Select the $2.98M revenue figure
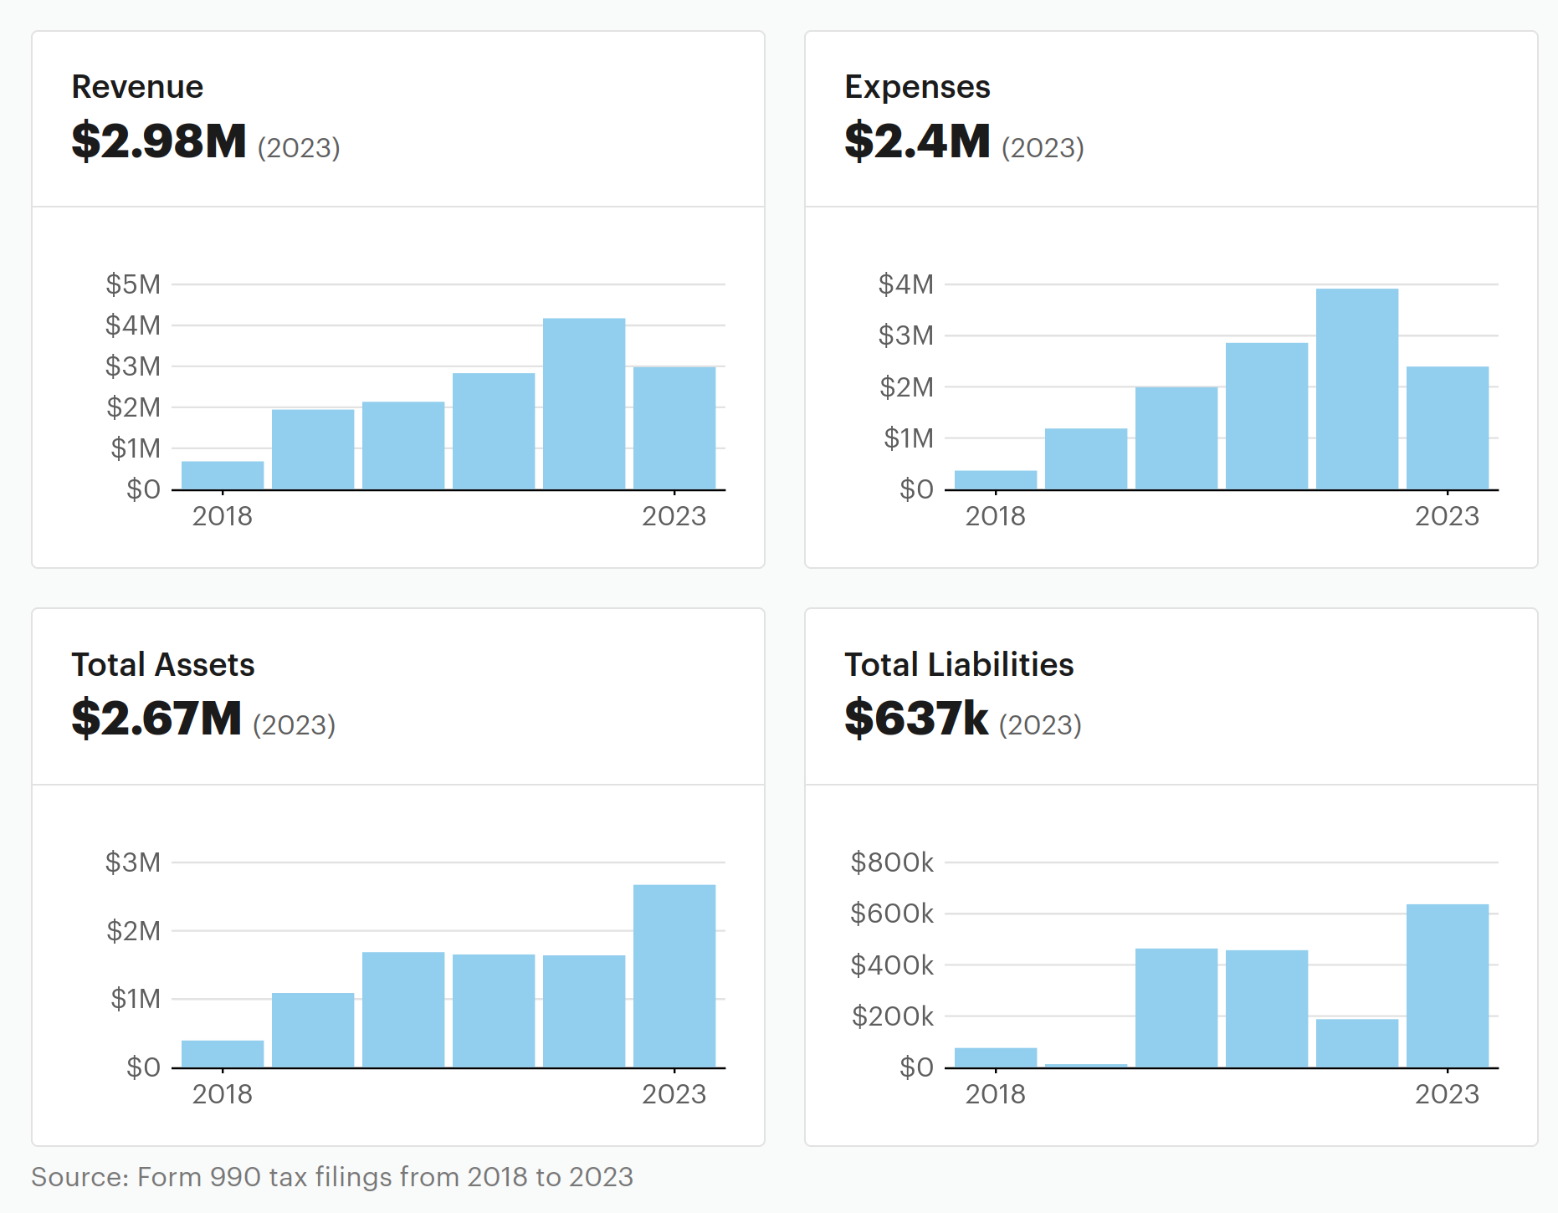Viewport: 1558px width, 1213px height. point(159,141)
